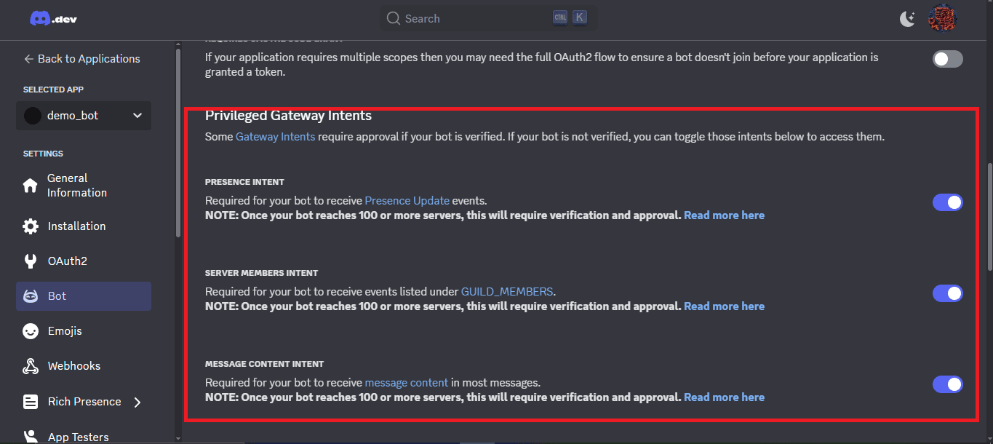Click the Rich Presence icon
The image size is (993, 444).
(x=31, y=402)
